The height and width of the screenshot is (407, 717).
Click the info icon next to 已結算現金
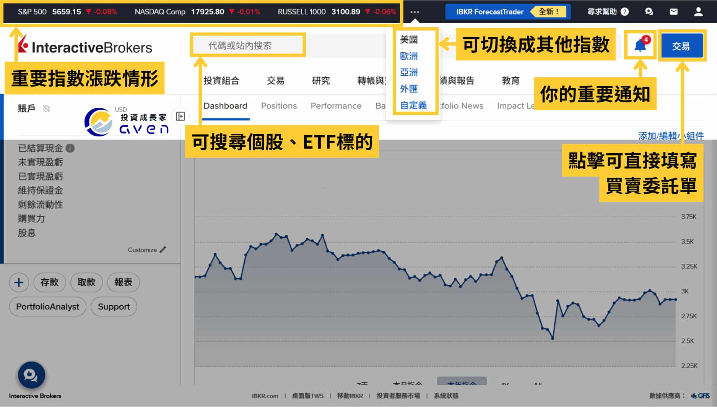point(70,148)
